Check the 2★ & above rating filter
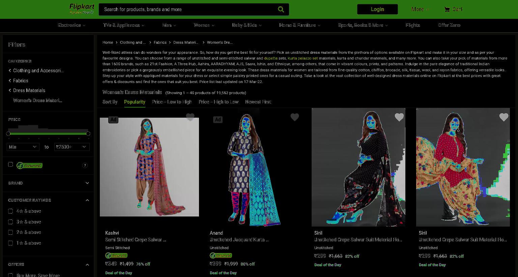Screen dimensions: 518x277 point(10,232)
